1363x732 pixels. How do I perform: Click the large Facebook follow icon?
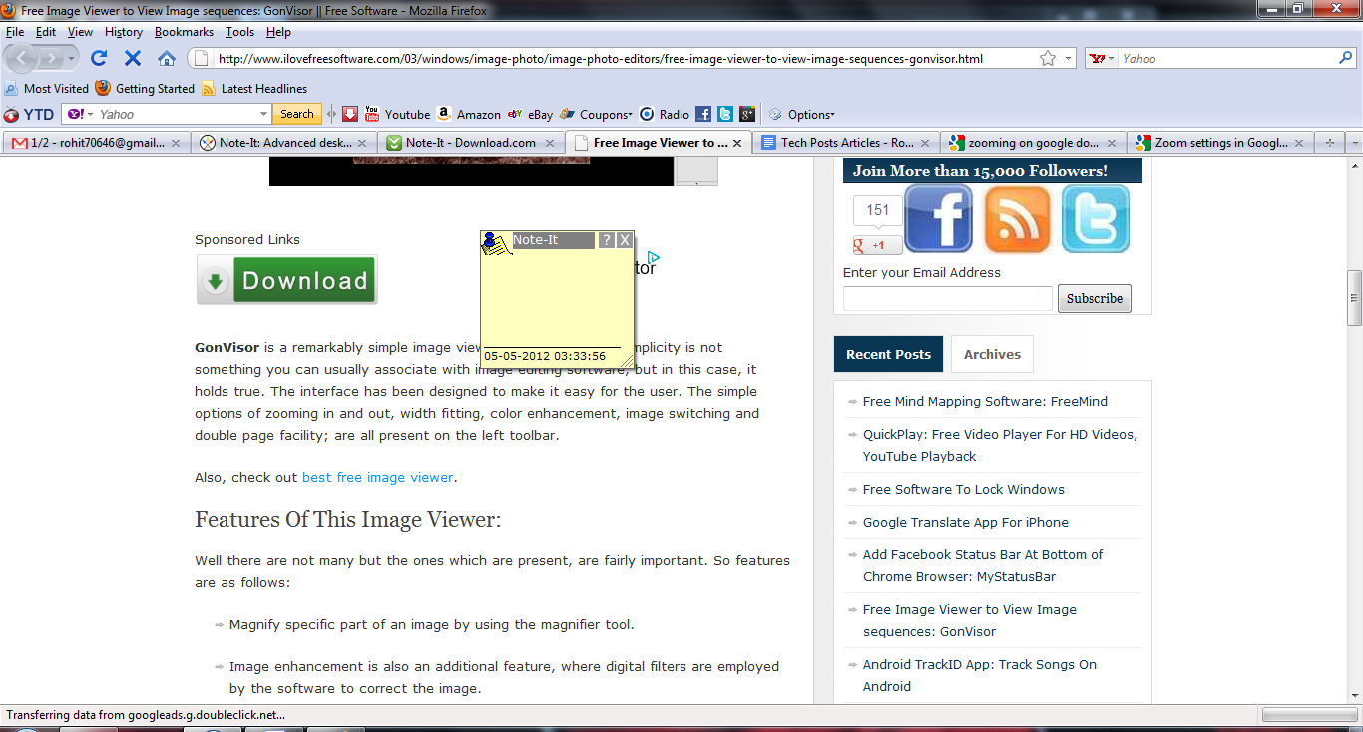pyautogui.click(x=939, y=219)
